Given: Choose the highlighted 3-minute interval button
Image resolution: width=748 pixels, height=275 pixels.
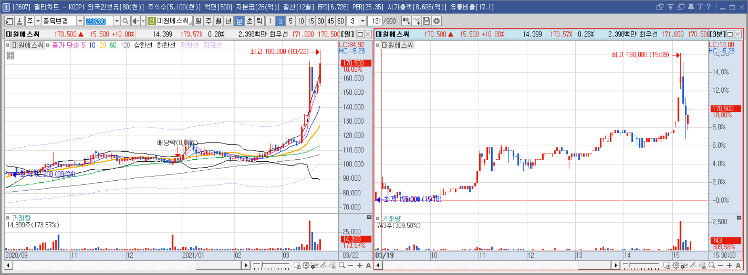Looking at the screenshot, I should [x=280, y=21].
